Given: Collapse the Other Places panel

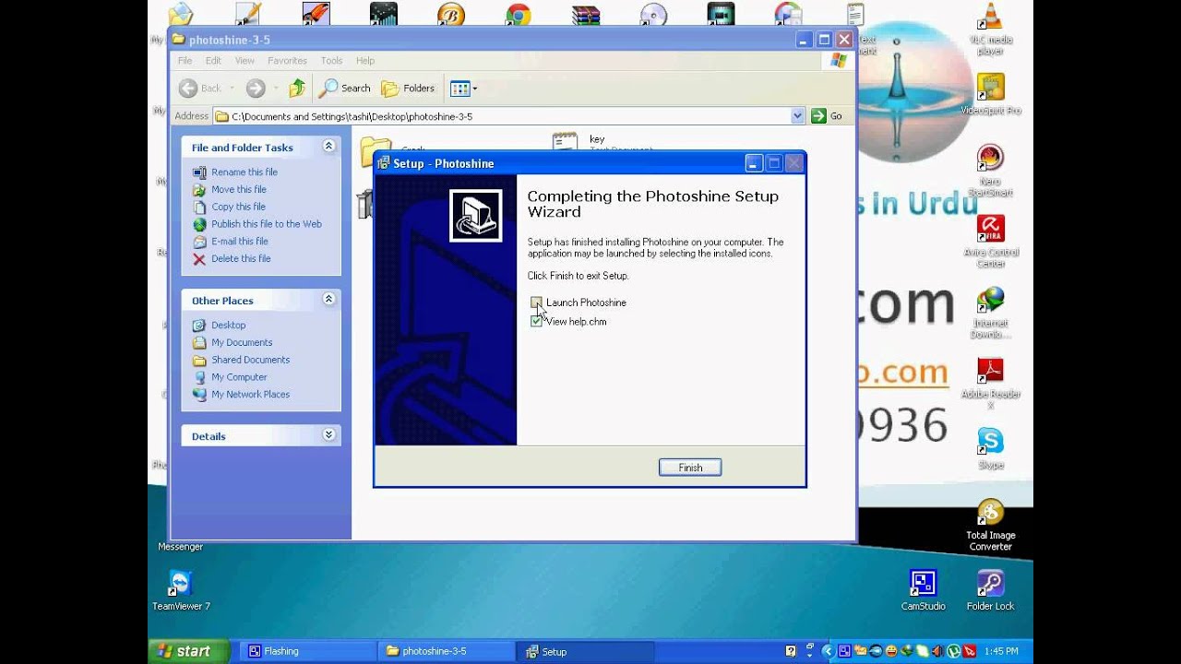Looking at the screenshot, I should click(328, 300).
